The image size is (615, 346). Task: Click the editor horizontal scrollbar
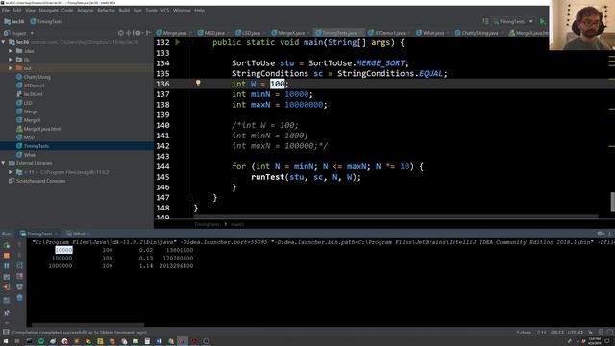click(396, 216)
